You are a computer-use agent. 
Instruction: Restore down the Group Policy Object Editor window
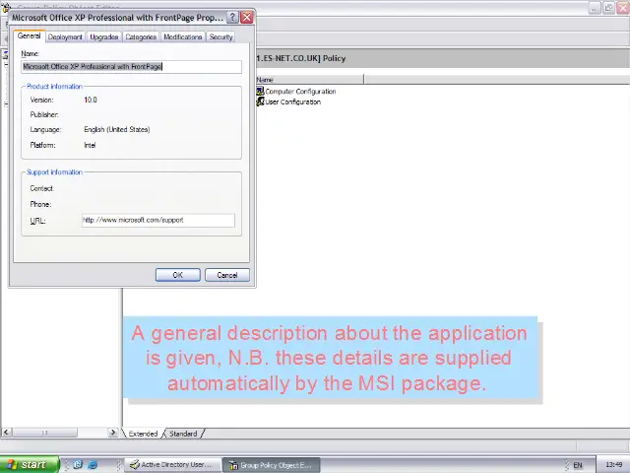[x=608, y=8]
